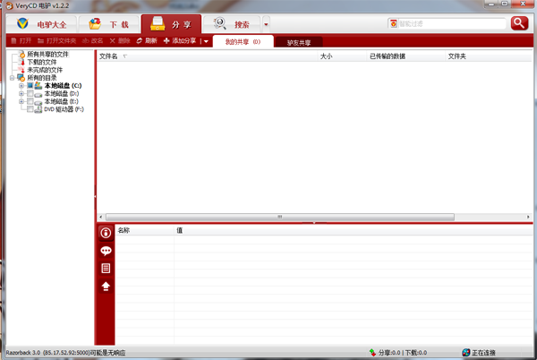Screen dimensions: 537x360
Task: Click the document list icon in the red sidebar
Action: click(x=107, y=268)
